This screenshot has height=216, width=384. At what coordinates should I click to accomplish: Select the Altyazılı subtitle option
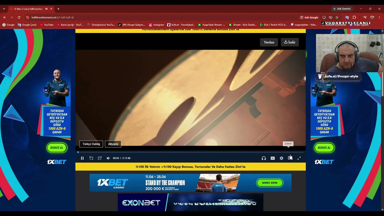click(113, 144)
